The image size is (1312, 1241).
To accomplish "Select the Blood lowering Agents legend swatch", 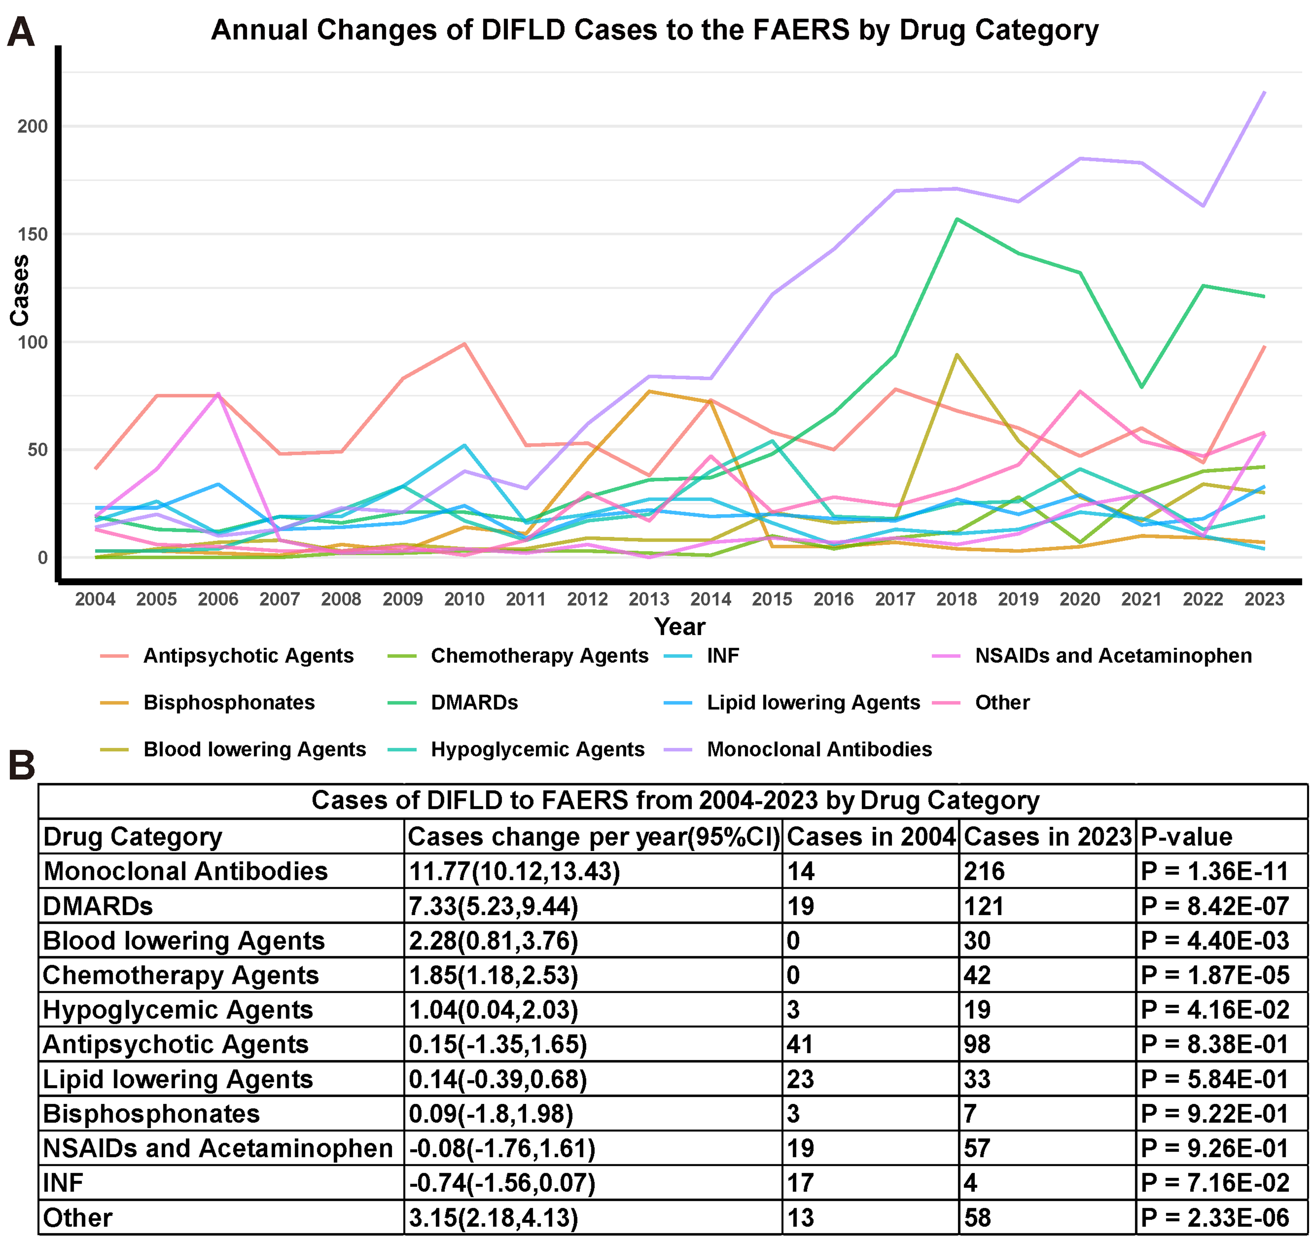I will coord(114,749).
